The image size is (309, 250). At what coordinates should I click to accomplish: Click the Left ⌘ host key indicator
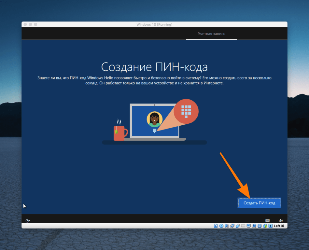click(279, 226)
